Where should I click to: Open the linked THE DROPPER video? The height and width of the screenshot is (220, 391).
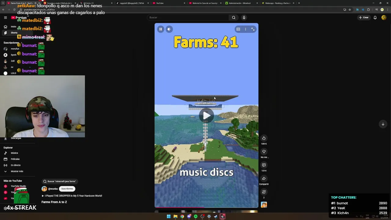click(x=72, y=196)
